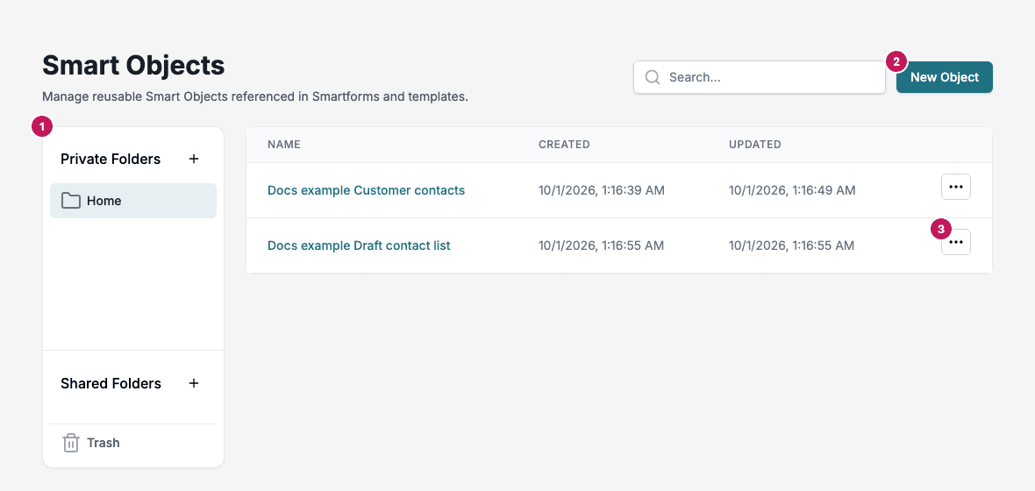
Task: Select Draft contact list created date cell
Action: pyautogui.click(x=602, y=245)
